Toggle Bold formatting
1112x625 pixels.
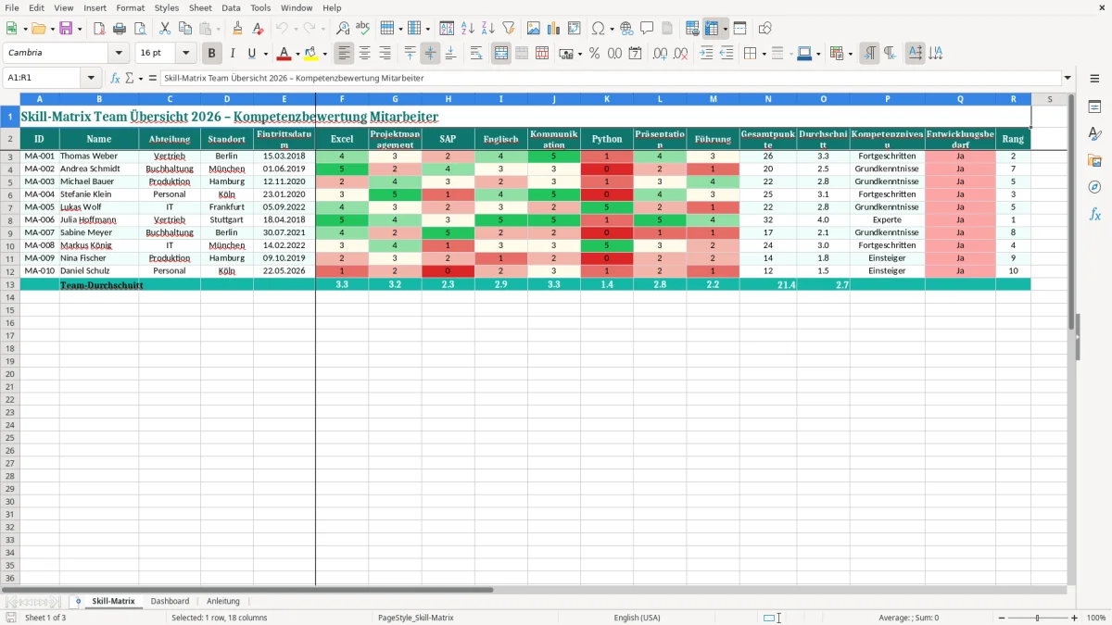point(211,54)
